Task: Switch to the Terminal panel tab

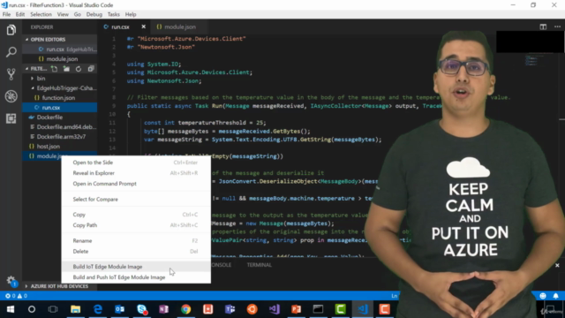Action: (x=259, y=265)
